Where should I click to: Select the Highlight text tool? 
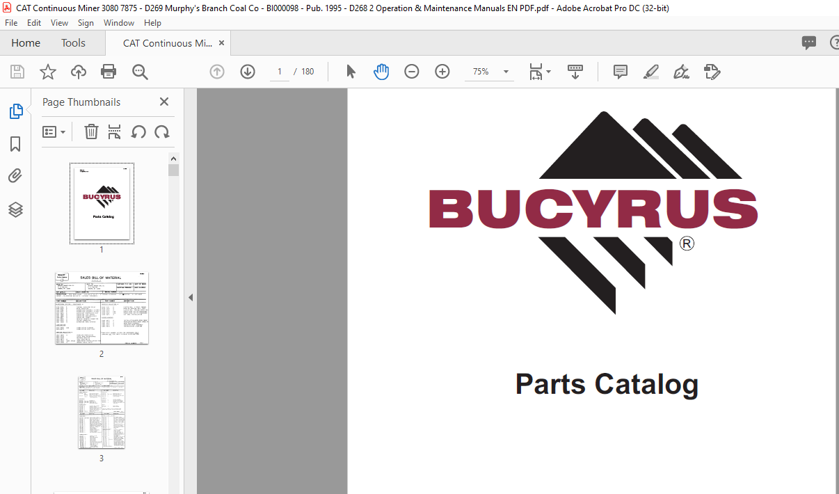[651, 72]
